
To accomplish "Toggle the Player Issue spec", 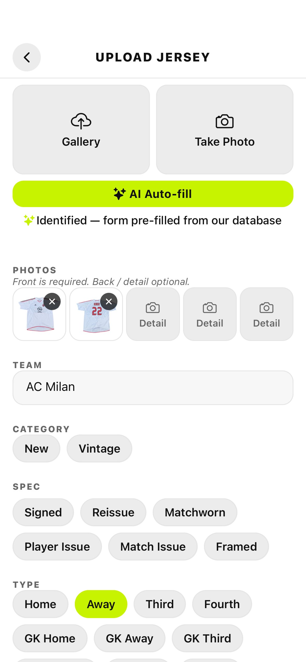I will click(x=57, y=547).
